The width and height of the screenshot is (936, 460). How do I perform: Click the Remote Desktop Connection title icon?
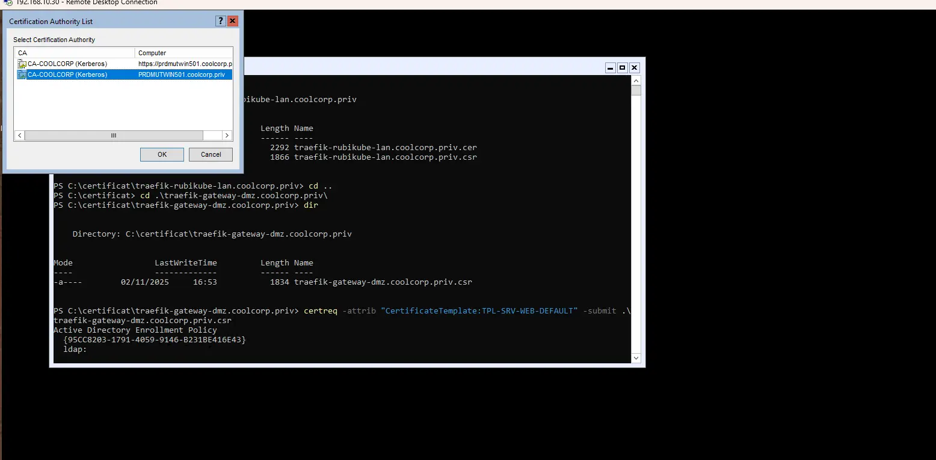[8, 2]
